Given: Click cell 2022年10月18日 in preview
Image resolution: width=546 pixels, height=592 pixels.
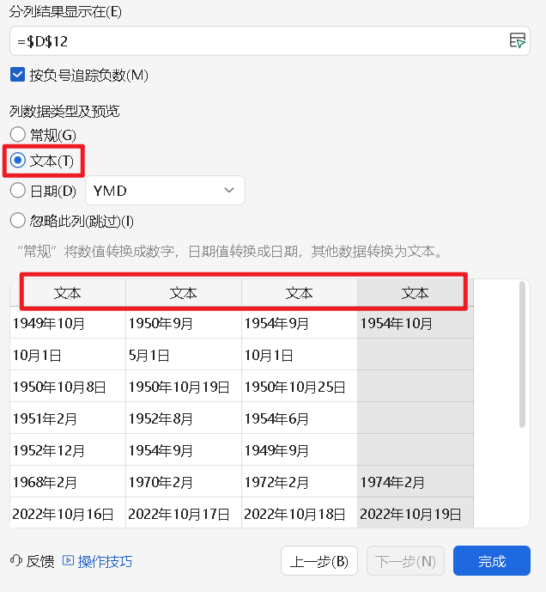Looking at the screenshot, I should point(300,514).
